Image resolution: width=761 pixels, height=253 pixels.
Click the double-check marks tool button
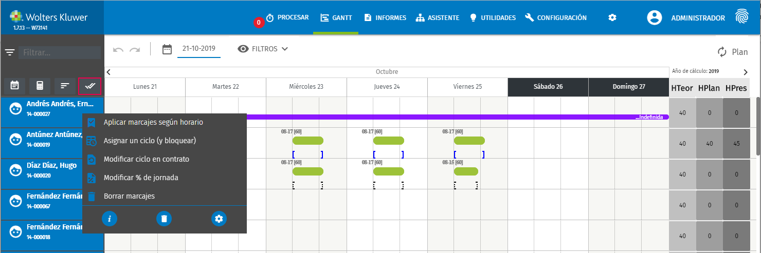[x=90, y=86]
